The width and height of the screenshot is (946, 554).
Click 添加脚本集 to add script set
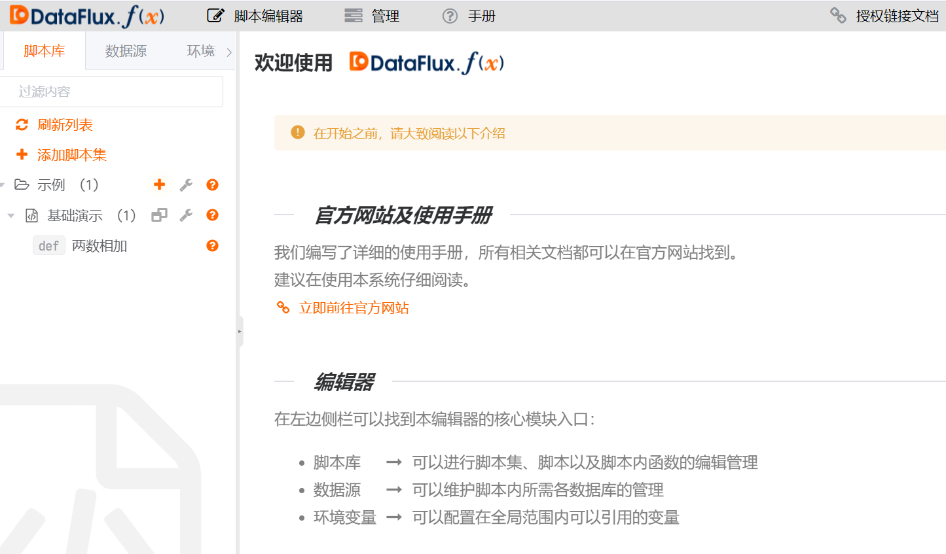pyautogui.click(x=61, y=155)
